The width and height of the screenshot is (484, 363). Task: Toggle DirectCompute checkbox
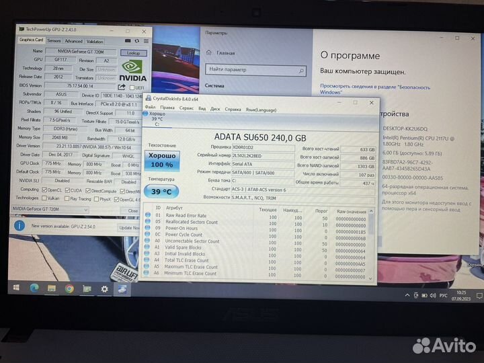click(87, 190)
